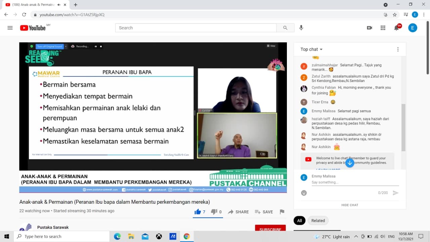Screen dimensions: 430x242
Task: Click the Chrome address bar URL
Action: [x=72, y=15]
